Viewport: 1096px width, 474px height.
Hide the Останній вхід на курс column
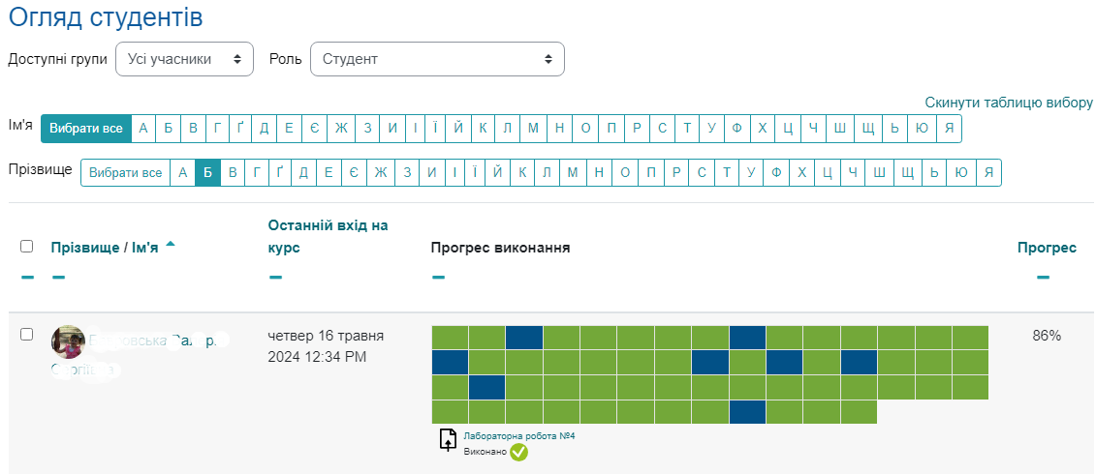pyautogui.click(x=276, y=278)
